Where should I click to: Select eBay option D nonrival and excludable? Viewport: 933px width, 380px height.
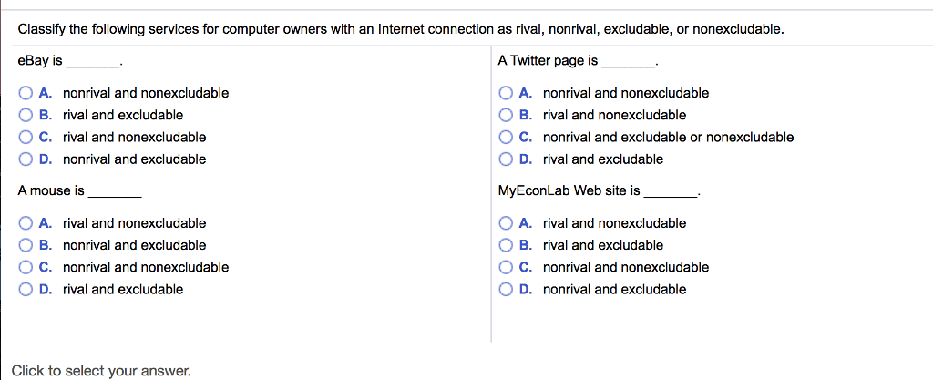[26, 159]
